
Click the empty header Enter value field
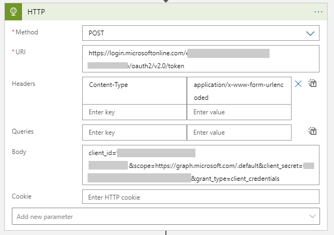coord(239,112)
